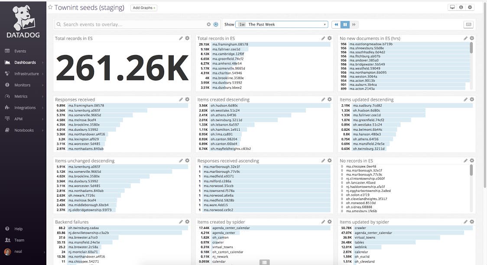The width and height of the screenshot is (487, 265).
Task: Edit the Backend failures widget with pencil icon
Action: coord(182,222)
